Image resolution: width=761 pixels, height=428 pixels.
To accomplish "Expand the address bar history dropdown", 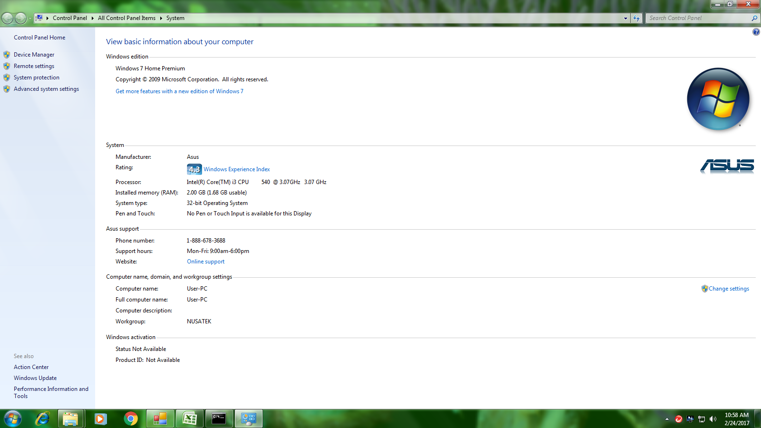I will coord(625,18).
